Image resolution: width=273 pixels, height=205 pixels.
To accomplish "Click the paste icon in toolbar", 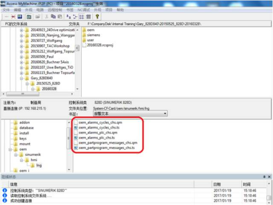I will [x=60, y=16].
